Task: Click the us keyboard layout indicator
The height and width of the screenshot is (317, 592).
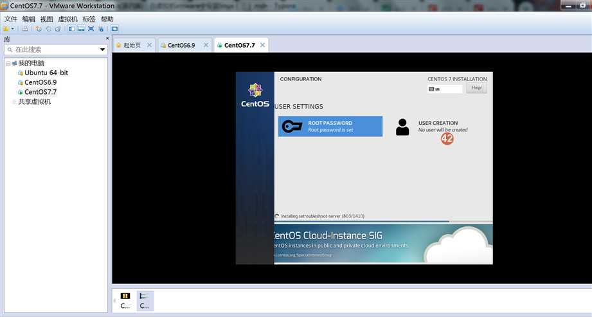Action: pos(445,89)
